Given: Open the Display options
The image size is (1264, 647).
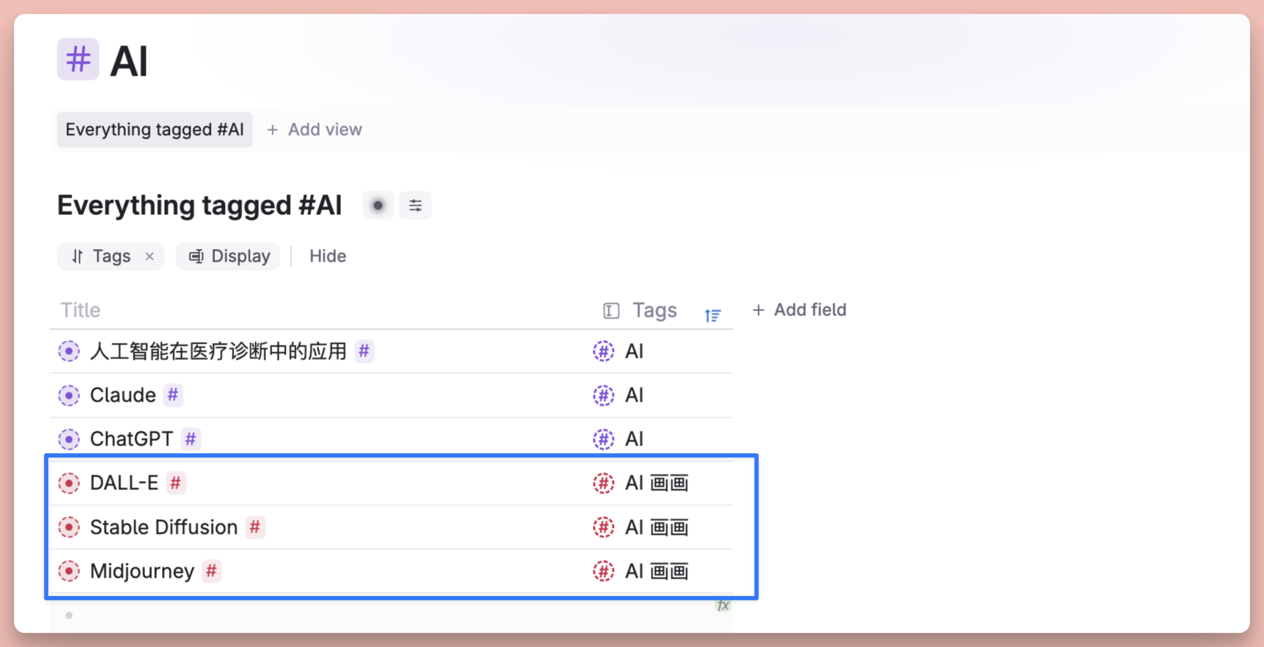Looking at the screenshot, I should 228,256.
